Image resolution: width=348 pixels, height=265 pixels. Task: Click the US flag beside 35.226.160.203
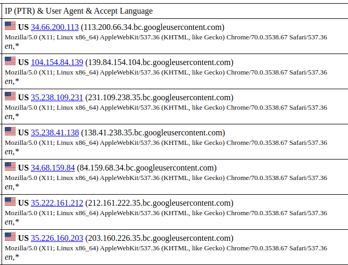pos(10,237)
